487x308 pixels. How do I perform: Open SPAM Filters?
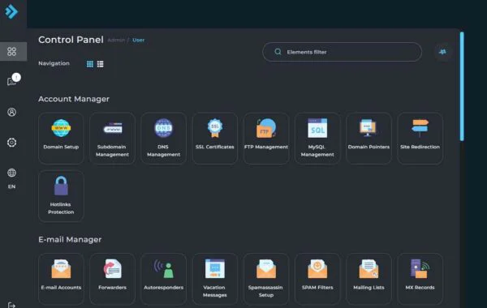click(317, 279)
